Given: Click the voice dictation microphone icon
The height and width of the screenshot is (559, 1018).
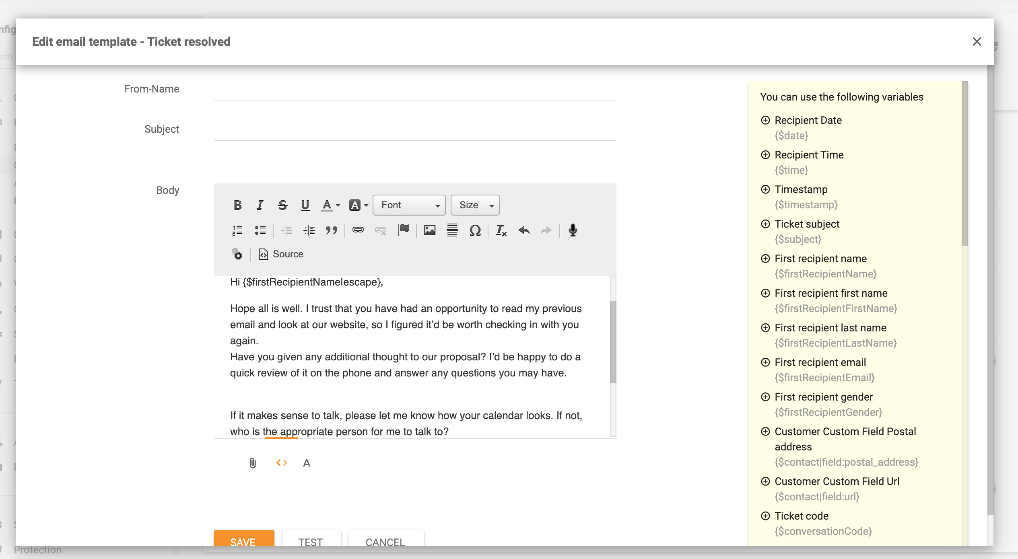Looking at the screenshot, I should [x=573, y=230].
